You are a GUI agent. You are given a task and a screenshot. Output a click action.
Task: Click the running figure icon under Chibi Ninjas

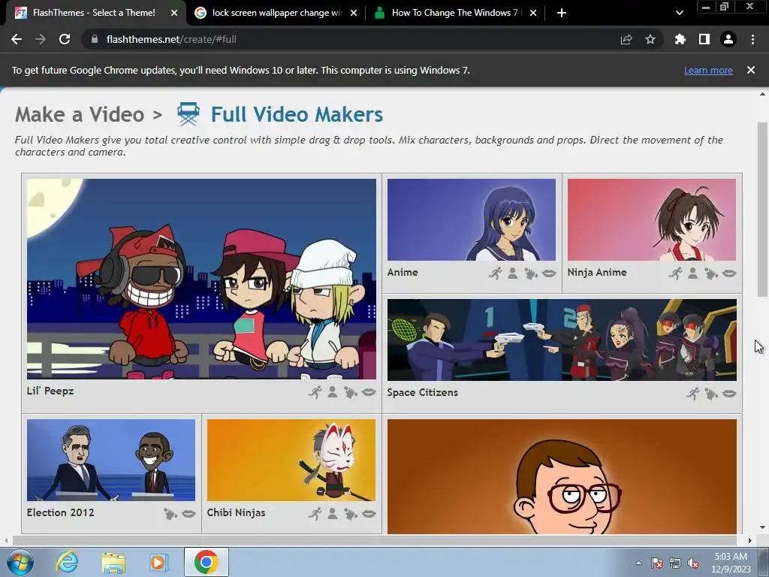(x=315, y=513)
